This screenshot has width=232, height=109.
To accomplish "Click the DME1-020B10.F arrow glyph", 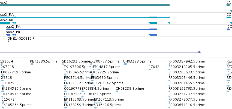I will click(8, 41).
